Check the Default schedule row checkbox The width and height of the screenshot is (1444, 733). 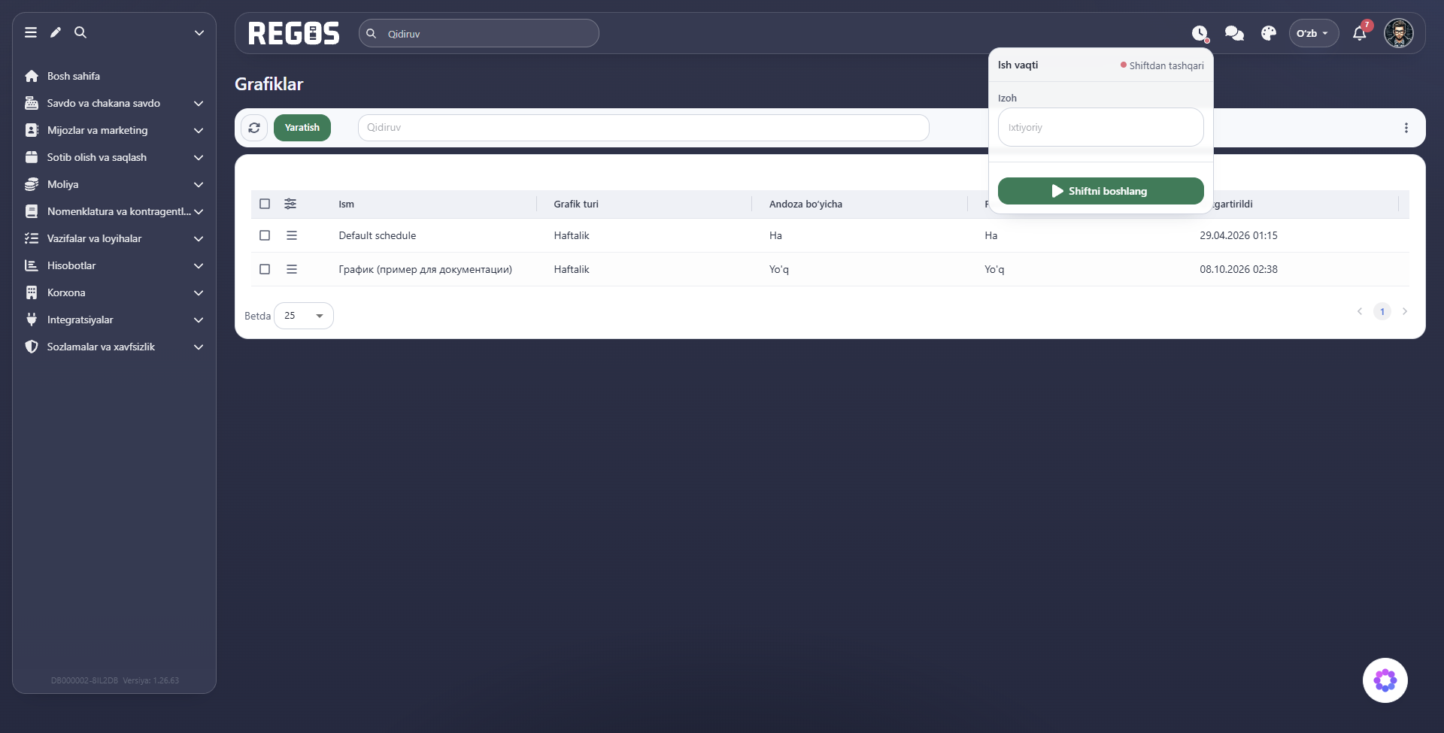[265, 235]
